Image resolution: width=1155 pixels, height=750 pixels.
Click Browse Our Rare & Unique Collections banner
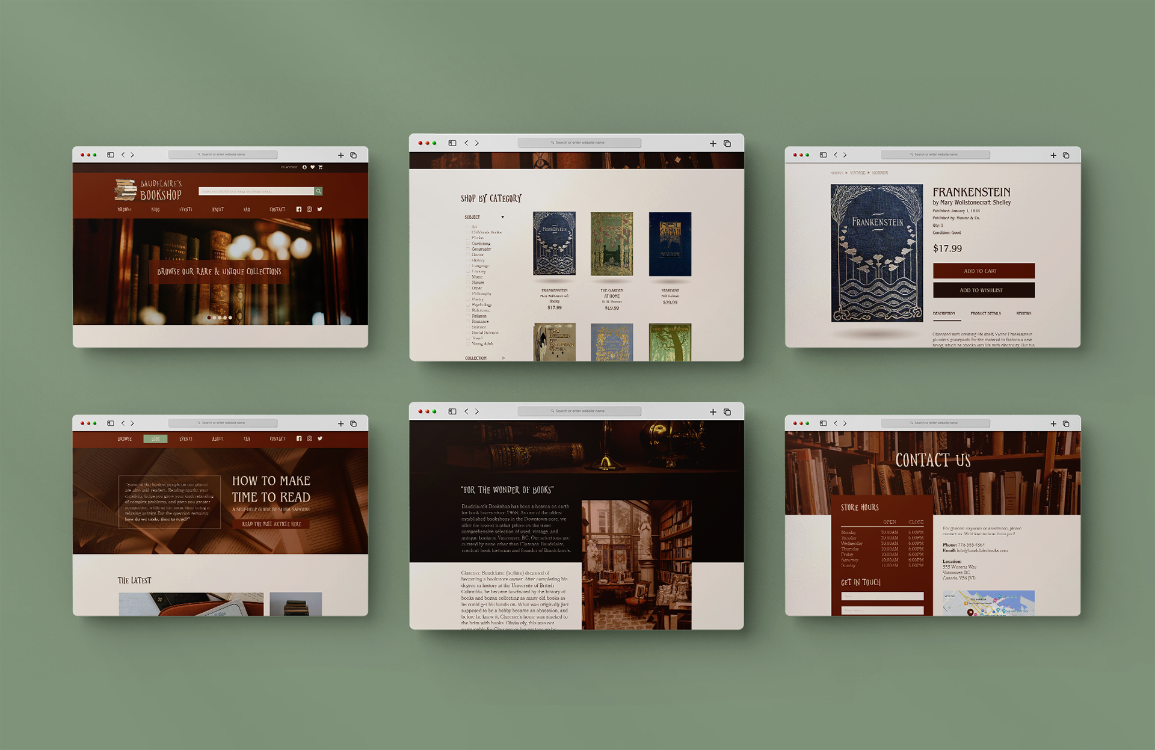pyautogui.click(x=220, y=271)
